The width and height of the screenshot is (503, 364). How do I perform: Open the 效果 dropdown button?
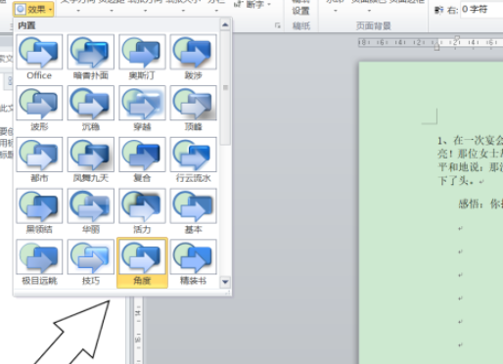pos(33,9)
